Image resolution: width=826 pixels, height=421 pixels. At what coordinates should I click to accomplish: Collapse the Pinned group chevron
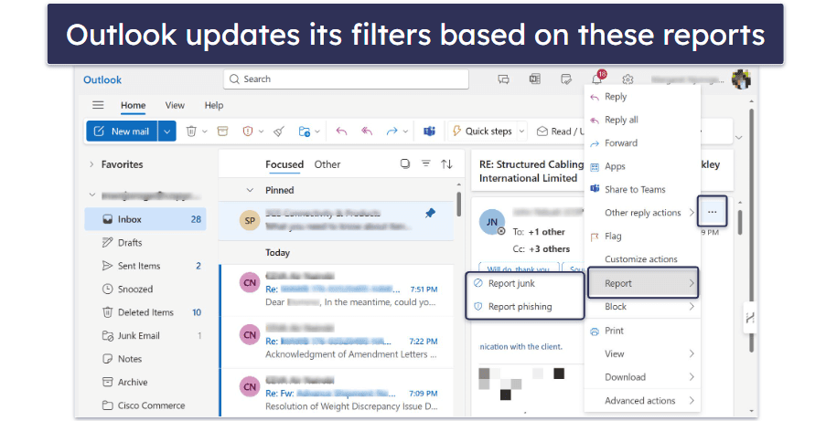coord(250,190)
